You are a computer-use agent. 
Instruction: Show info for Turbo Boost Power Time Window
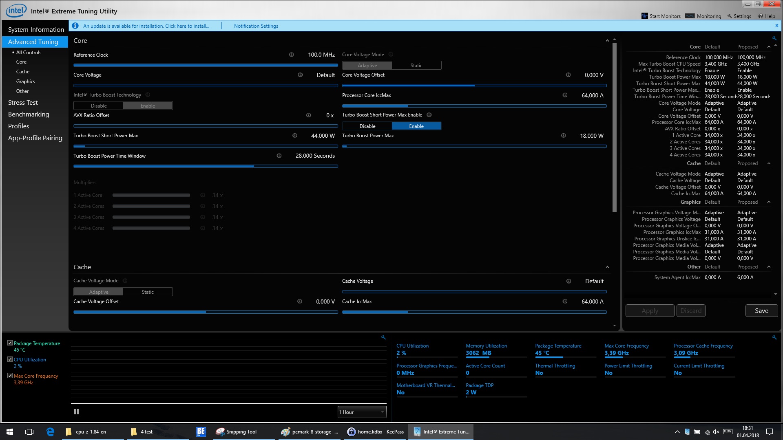tap(279, 156)
